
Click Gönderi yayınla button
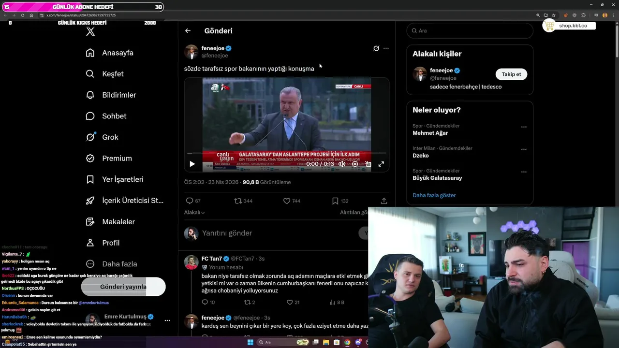tap(123, 287)
